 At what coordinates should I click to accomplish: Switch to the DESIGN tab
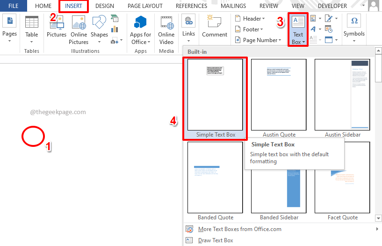(x=104, y=6)
